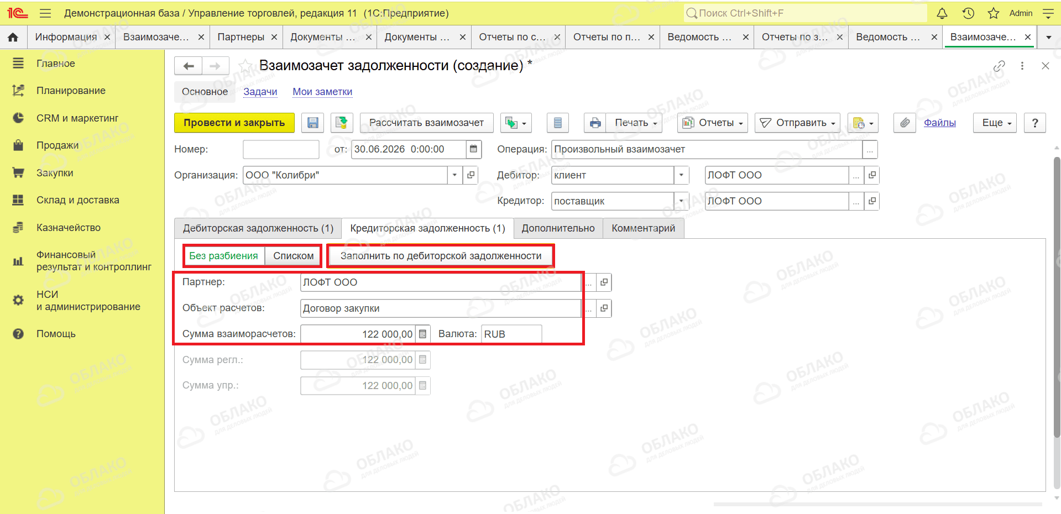Viewport: 1061px width, 514px height.
Task: Click the printer icon button
Action: click(x=595, y=123)
